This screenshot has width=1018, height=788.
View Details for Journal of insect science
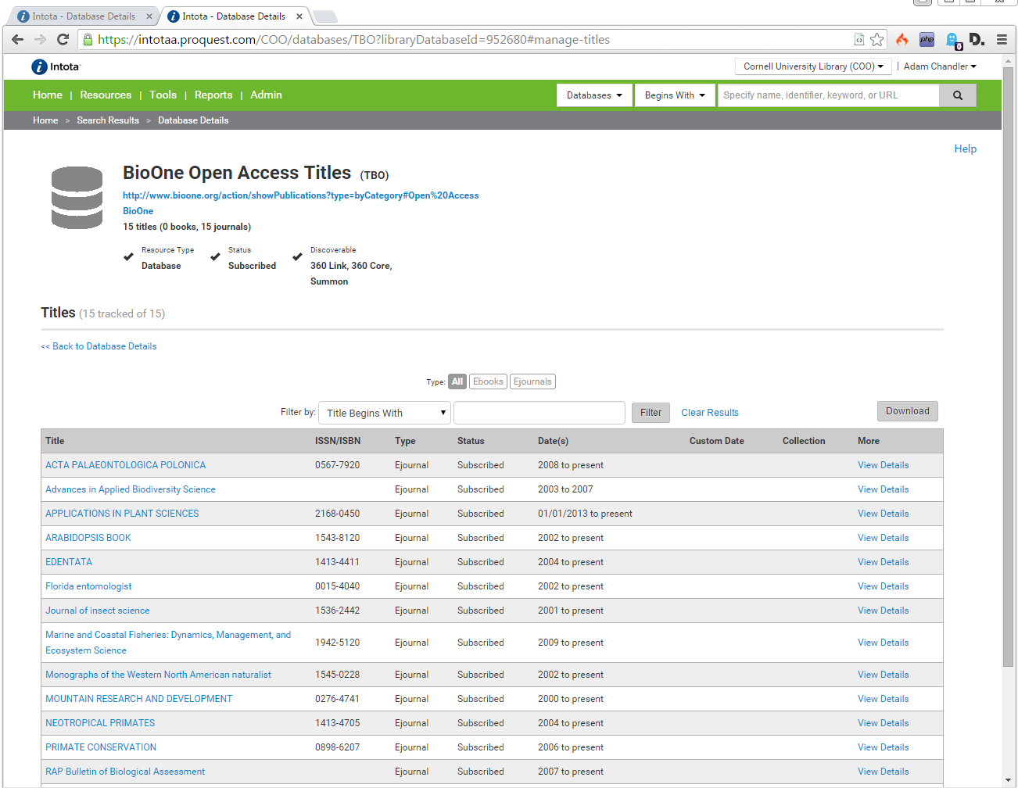[x=883, y=611]
